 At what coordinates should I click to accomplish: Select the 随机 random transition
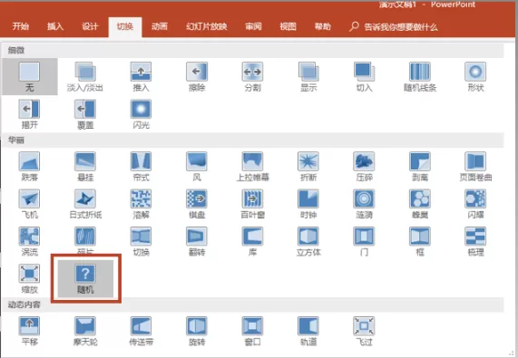coord(85,279)
